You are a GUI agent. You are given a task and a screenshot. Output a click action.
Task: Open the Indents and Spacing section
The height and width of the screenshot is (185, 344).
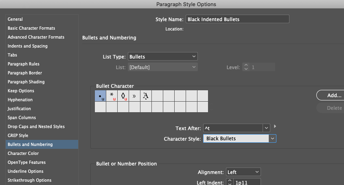28,46
